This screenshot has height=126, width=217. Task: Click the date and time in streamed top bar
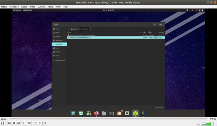(x=108, y=10)
